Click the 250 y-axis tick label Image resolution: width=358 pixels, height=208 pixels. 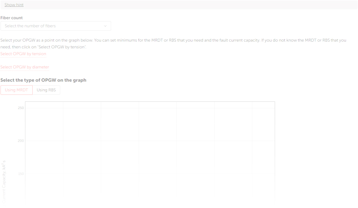click(21, 108)
